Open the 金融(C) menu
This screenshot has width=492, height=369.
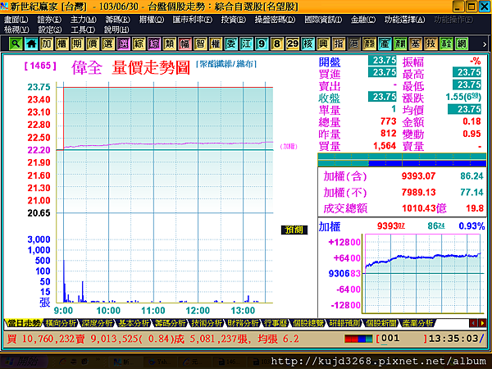[363, 20]
